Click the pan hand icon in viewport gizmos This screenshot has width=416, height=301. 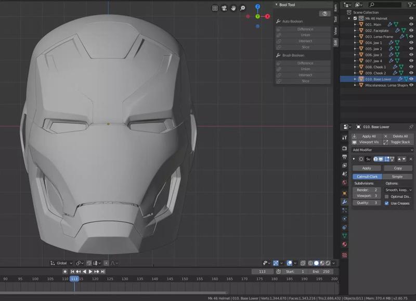point(233,9)
